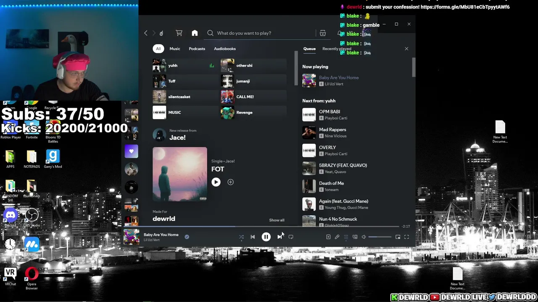
Task: Close the Queue panel with X
Action: 406,49
